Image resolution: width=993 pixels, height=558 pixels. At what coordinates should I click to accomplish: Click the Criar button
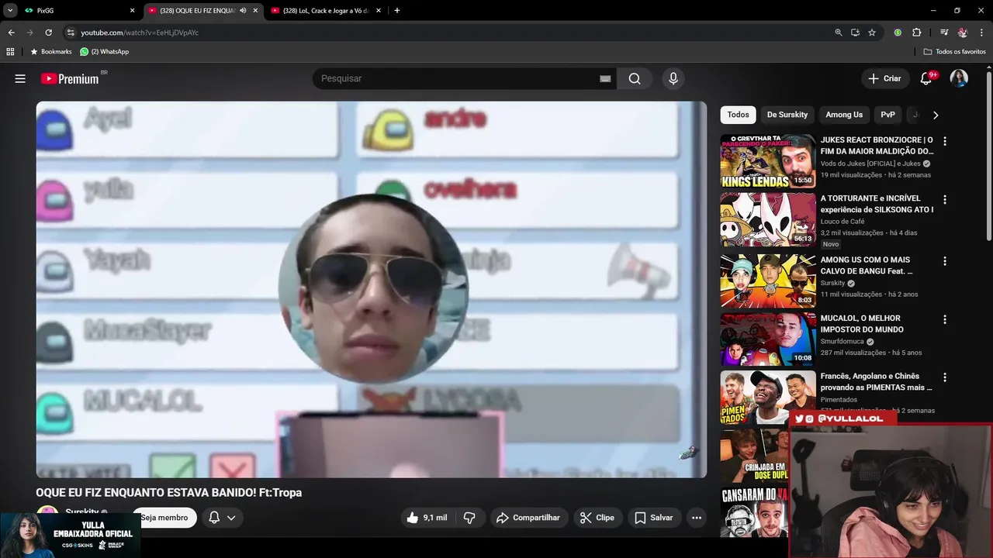(x=884, y=78)
